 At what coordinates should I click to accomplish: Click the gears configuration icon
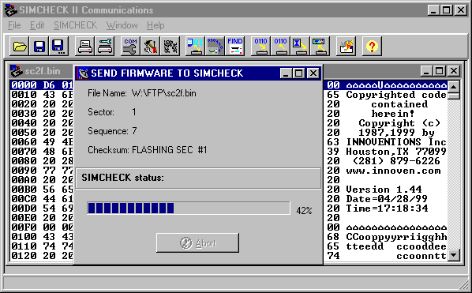click(170, 46)
